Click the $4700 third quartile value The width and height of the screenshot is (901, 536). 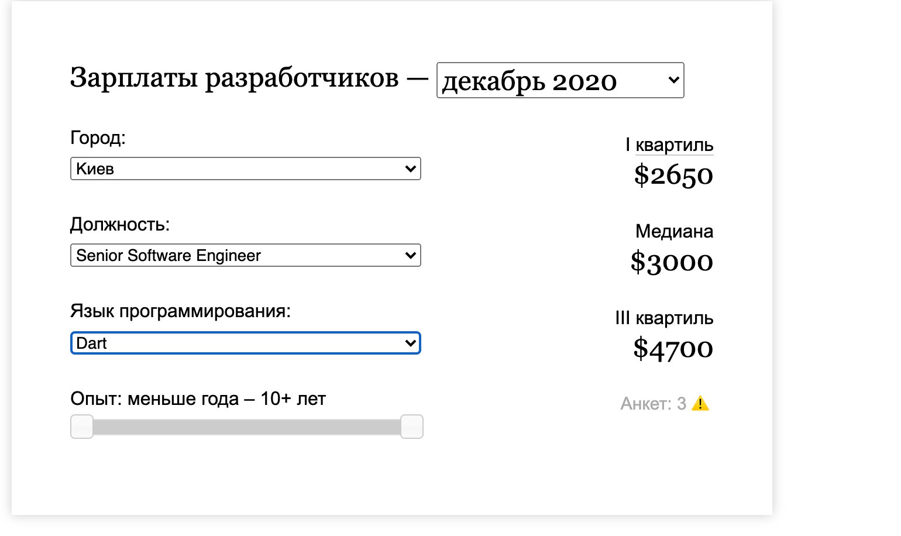(x=673, y=349)
